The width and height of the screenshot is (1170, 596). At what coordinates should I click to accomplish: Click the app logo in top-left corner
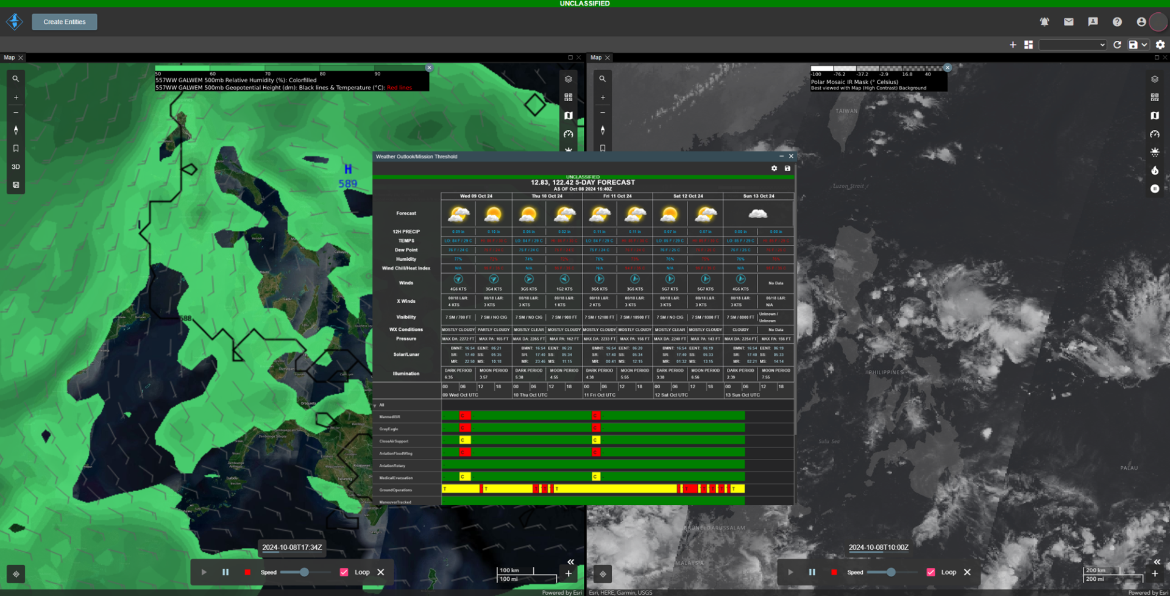[15, 22]
